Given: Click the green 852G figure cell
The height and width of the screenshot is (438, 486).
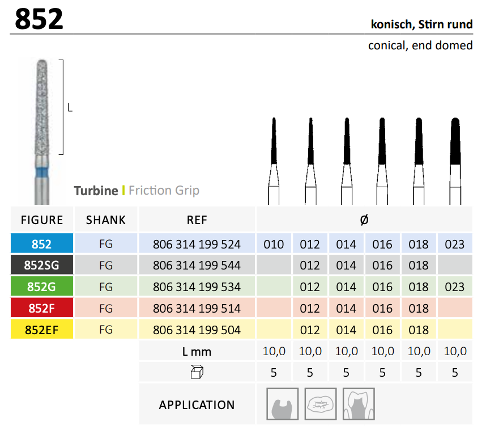Looking at the screenshot, I should 42,286.
